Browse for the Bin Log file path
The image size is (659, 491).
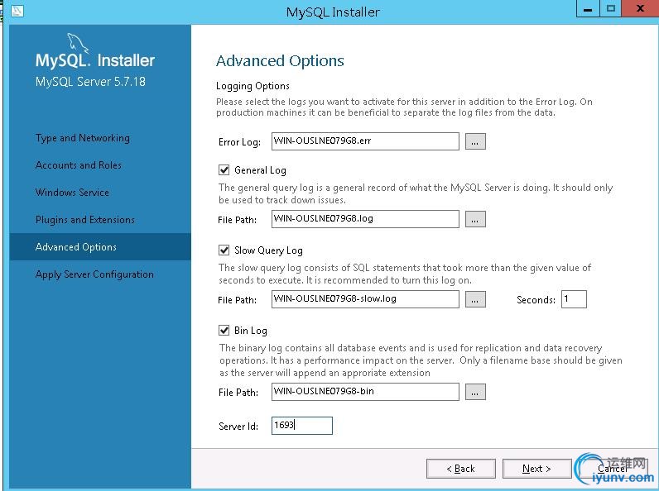[x=475, y=392]
